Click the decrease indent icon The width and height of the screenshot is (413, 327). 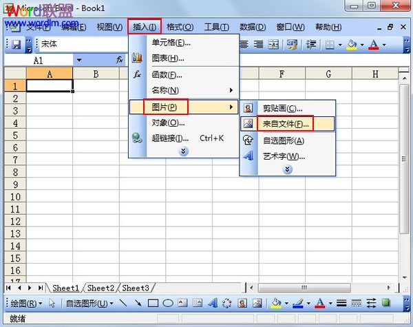(311, 44)
